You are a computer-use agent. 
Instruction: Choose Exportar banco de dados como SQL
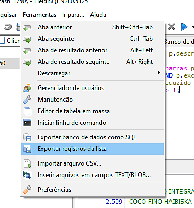(93, 137)
